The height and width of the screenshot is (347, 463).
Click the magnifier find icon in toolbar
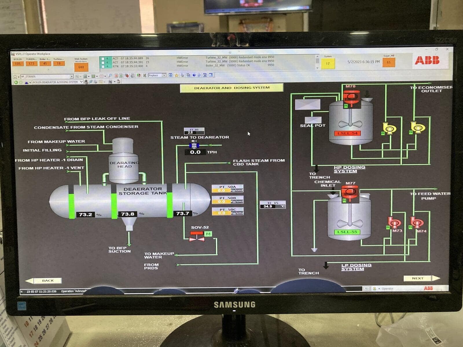(x=110, y=76)
